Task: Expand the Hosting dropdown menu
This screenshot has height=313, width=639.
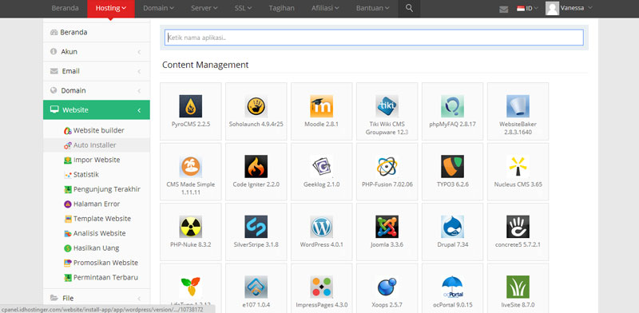Action: pyautogui.click(x=111, y=8)
